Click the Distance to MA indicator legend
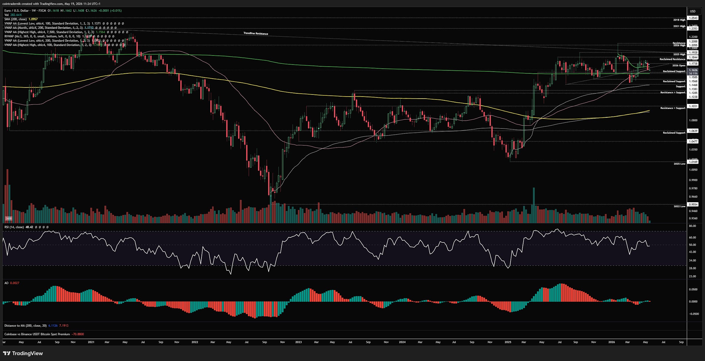Viewport: 705px width, 361px height. [36, 325]
